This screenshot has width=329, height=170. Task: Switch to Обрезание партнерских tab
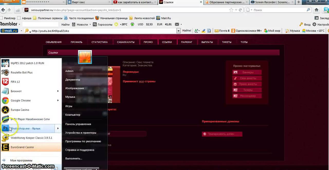(x=226, y=2)
